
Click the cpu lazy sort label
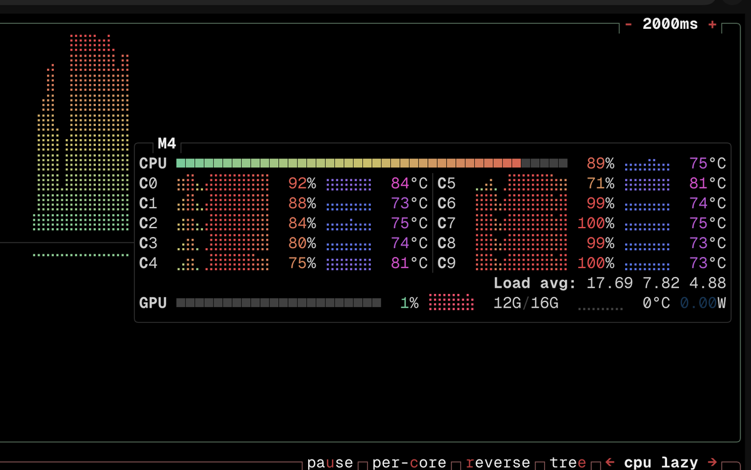pyautogui.click(x=661, y=463)
